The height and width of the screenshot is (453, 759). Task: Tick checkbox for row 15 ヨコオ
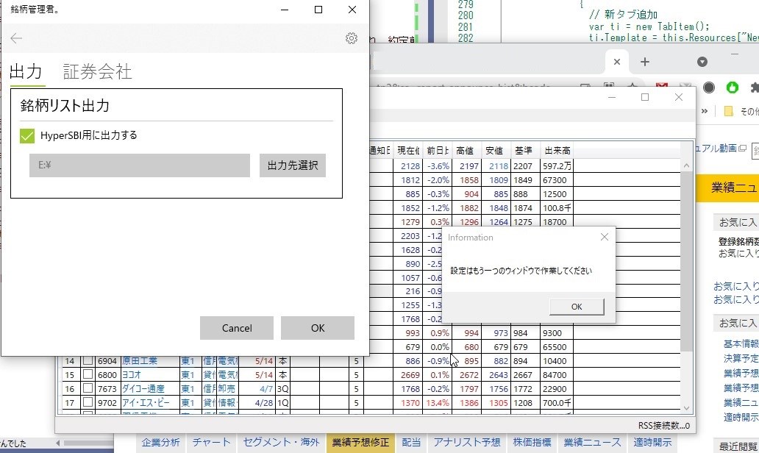pos(88,374)
